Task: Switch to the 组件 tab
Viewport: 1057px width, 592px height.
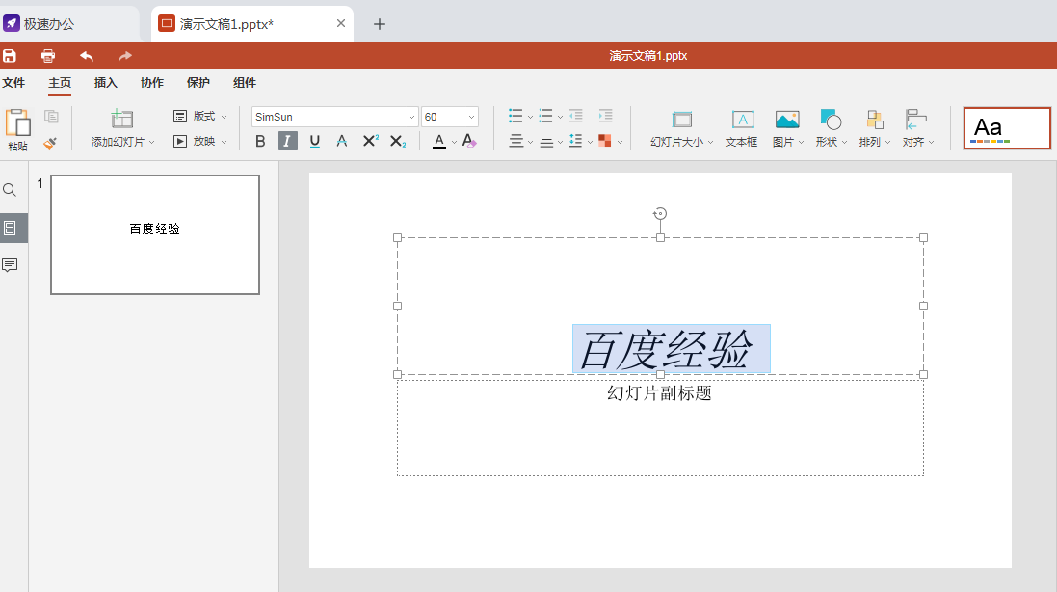Action: pyautogui.click(x=244, y=82)
